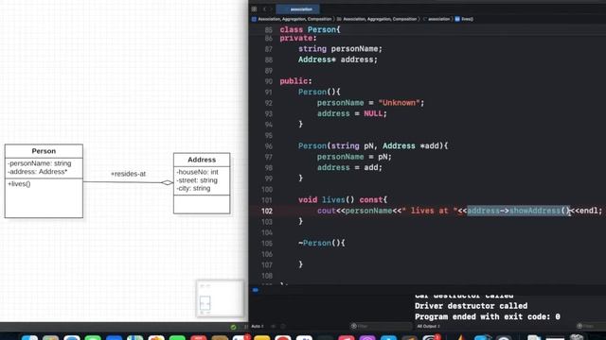Screen dimensions: 606x340
Task: Click line number 85 in the gutter
Action: 268,29
